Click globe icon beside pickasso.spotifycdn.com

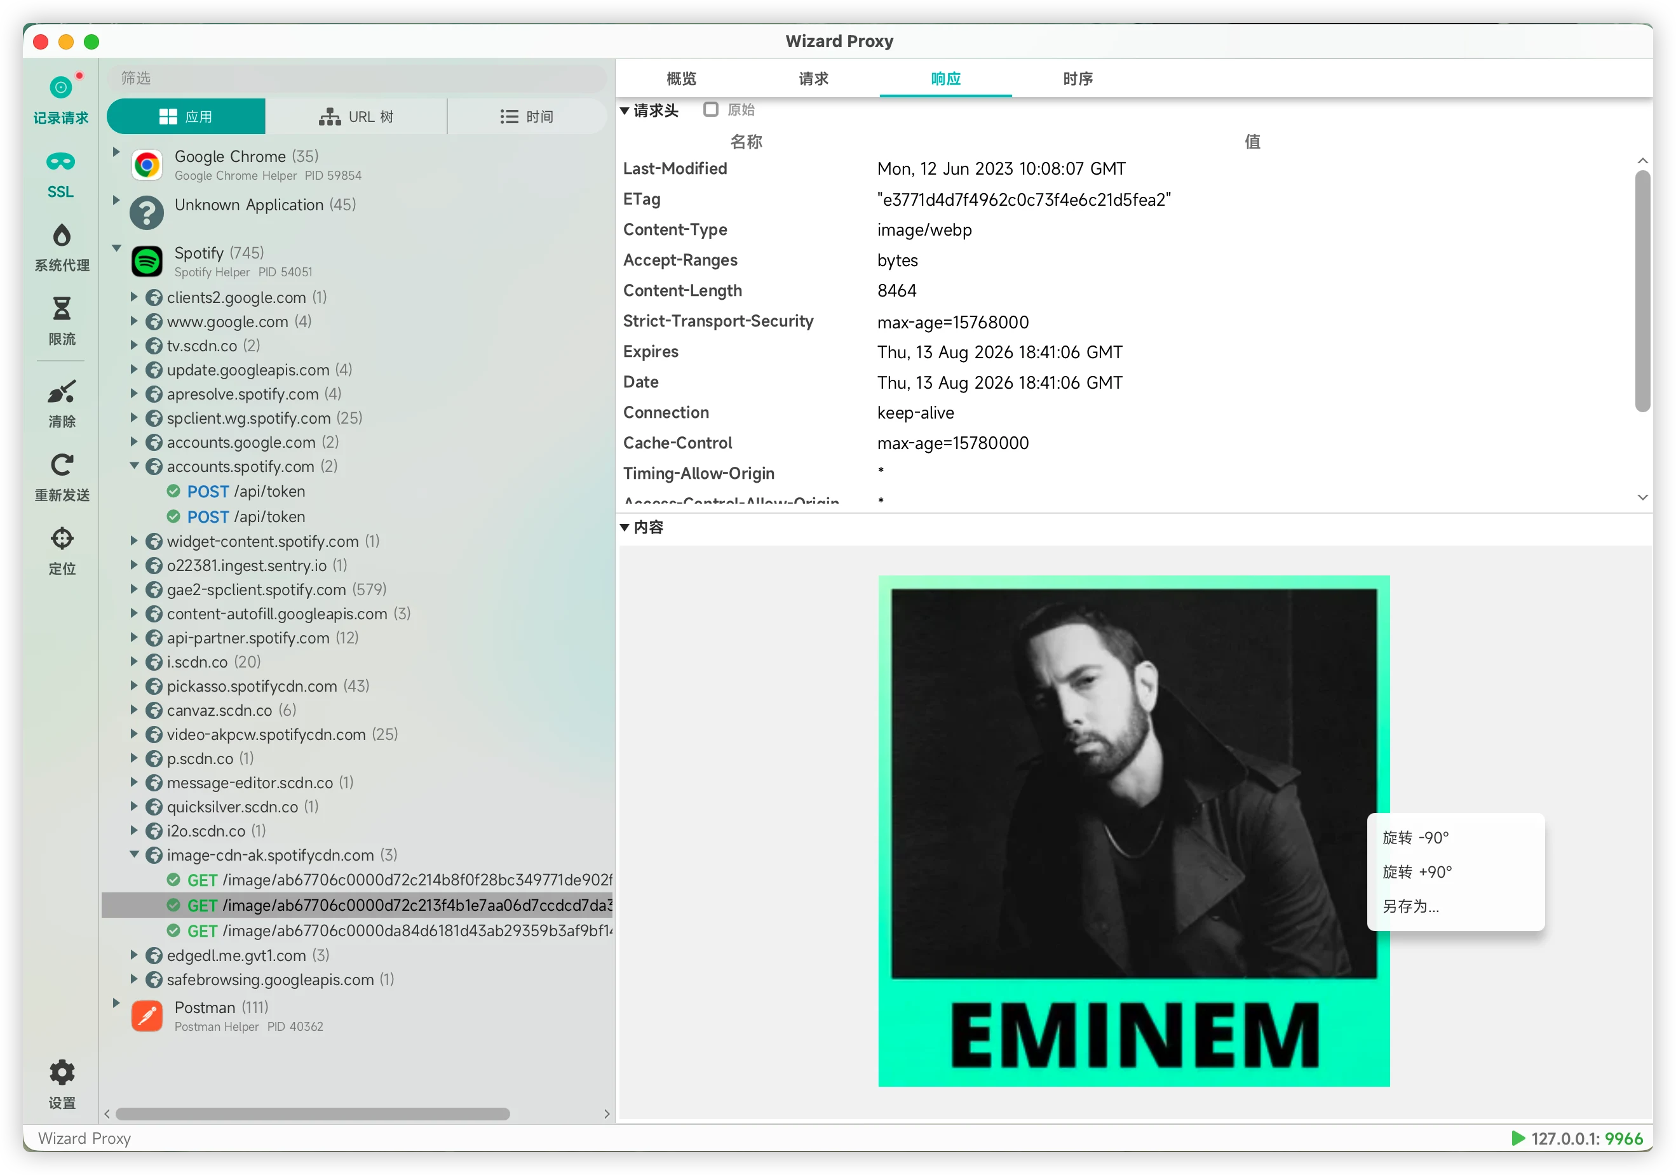tap(154, 686)
